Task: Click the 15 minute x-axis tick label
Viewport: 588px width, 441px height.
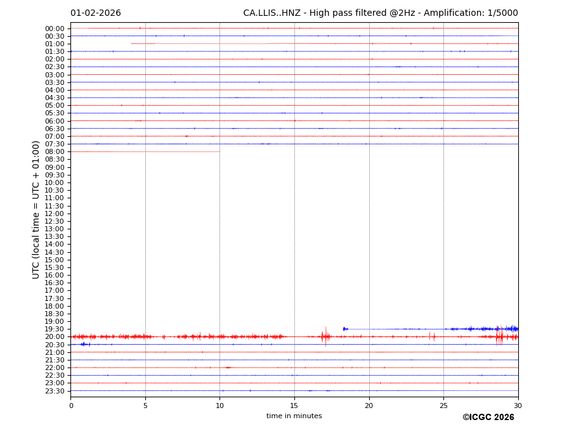Action: click(294, 406)
